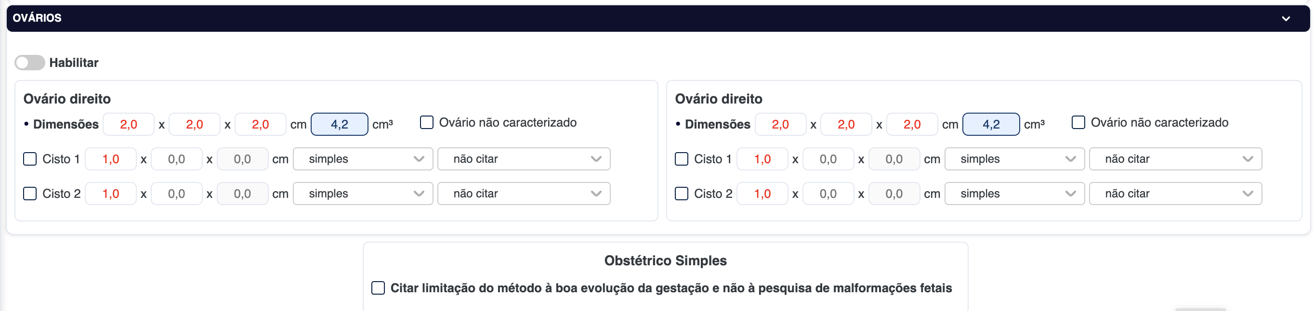This screenshot has width=1314, height=311.
Task: Open left panel Cisto 2 'não citar' dropdown
Action: click(x=524, y=194)
